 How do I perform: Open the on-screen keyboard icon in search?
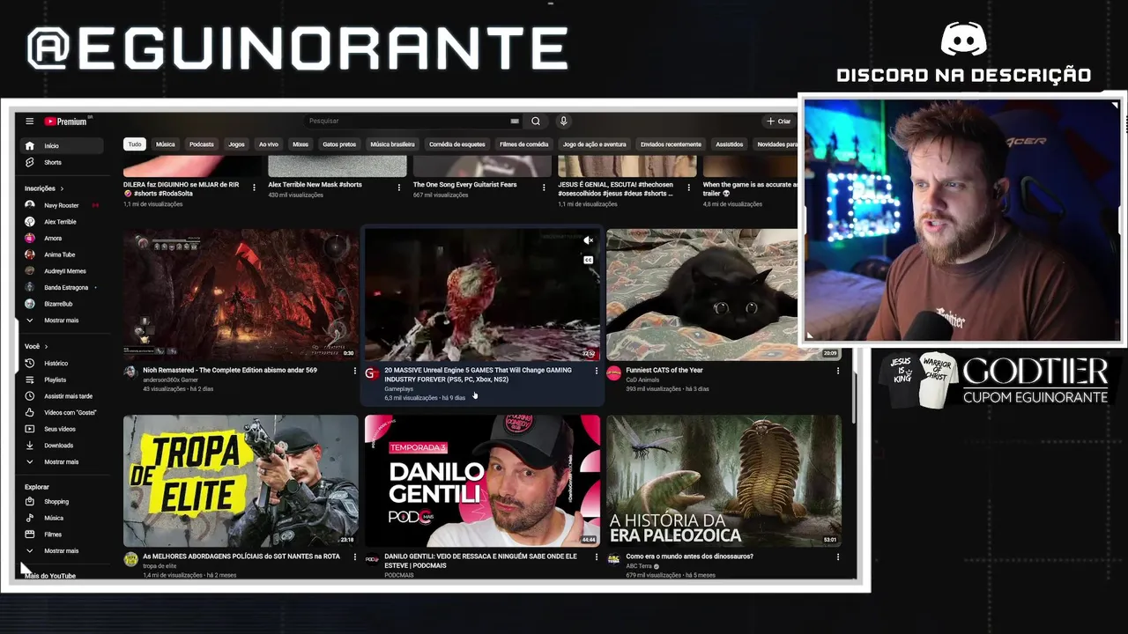pyautogui.click(x=515, y=122)
